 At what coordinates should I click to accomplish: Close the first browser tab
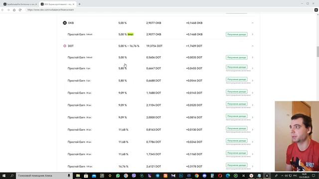pyautogui.click(x=36, y=4)
